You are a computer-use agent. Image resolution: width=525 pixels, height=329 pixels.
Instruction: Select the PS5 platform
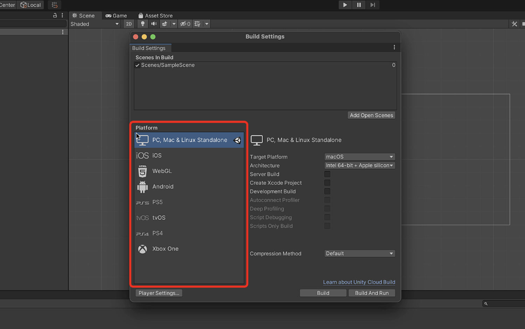(189, 202)
